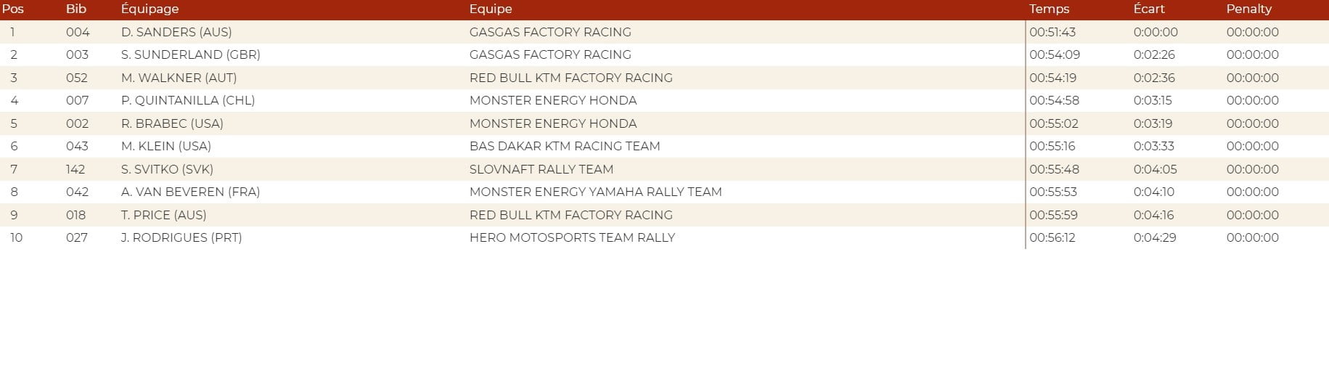The width and height of the screenshot is (1329, 387).
Task: Click the Pos column header
Action: (13, 9)
